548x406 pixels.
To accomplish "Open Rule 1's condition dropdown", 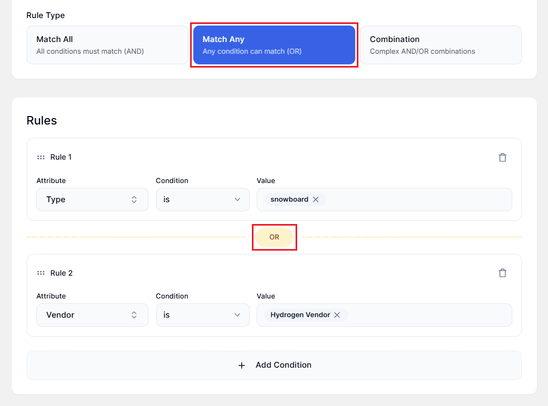I will pyautogui.click(x=202, y=199).
